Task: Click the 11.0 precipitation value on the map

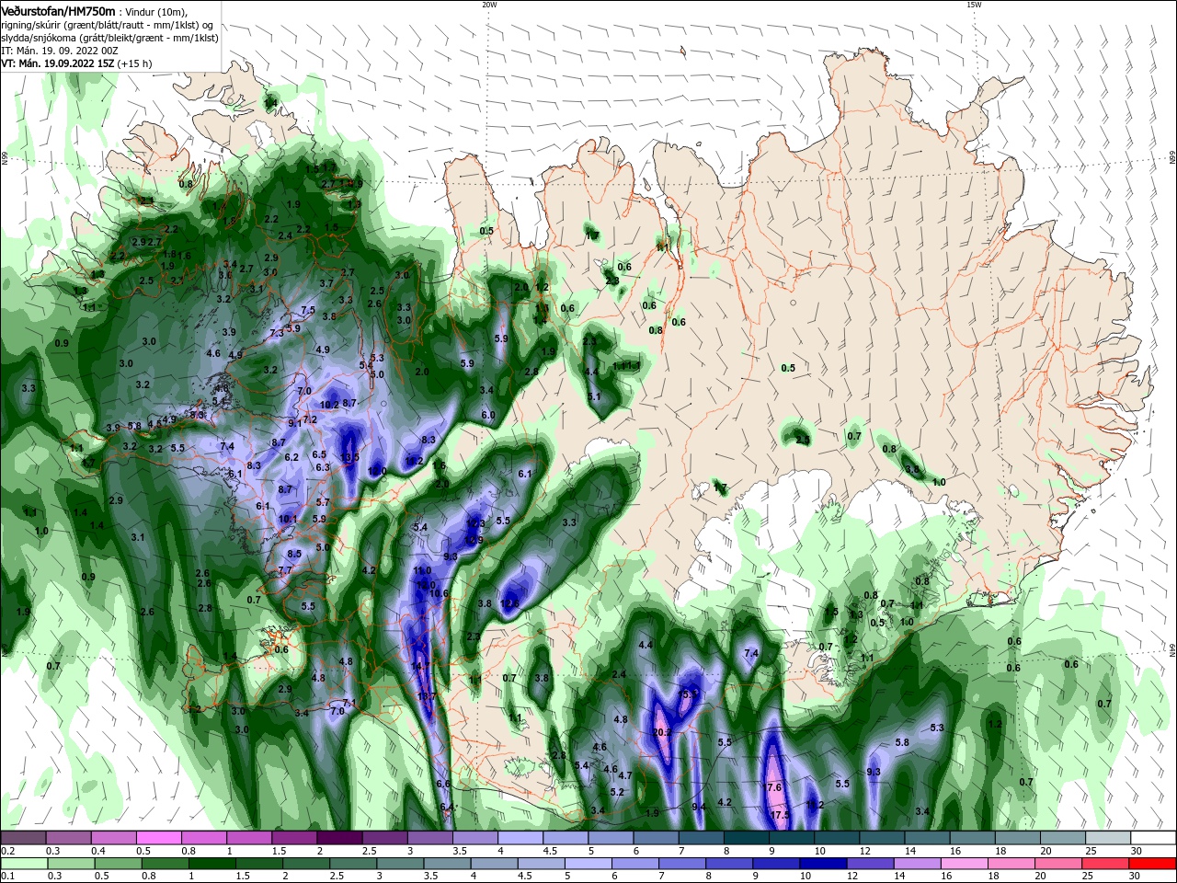Action: point(422,571)
